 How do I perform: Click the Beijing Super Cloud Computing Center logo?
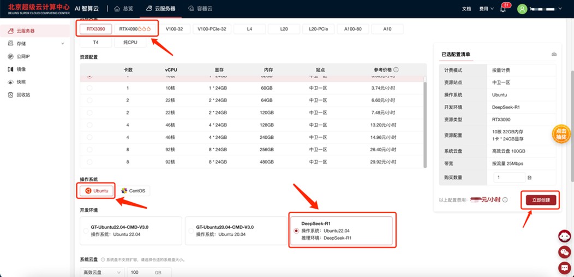[x=39, y=9]
